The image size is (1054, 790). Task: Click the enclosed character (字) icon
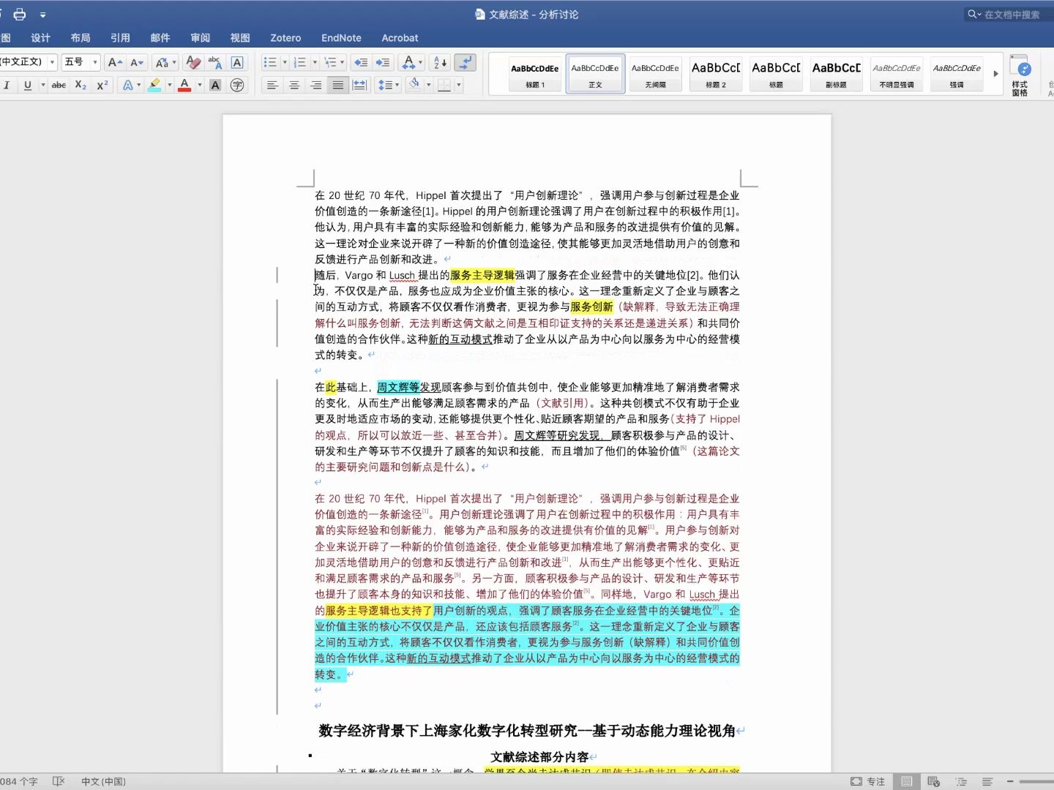pos(237,85)
